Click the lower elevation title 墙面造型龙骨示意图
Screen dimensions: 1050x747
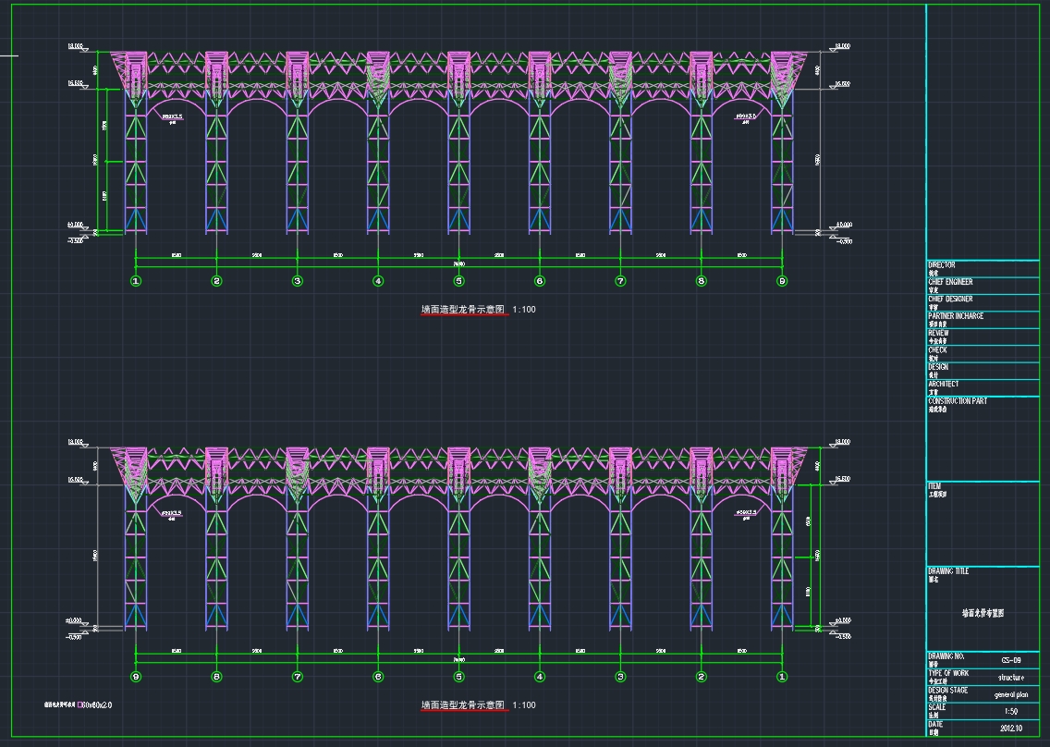tap(463, 704)
